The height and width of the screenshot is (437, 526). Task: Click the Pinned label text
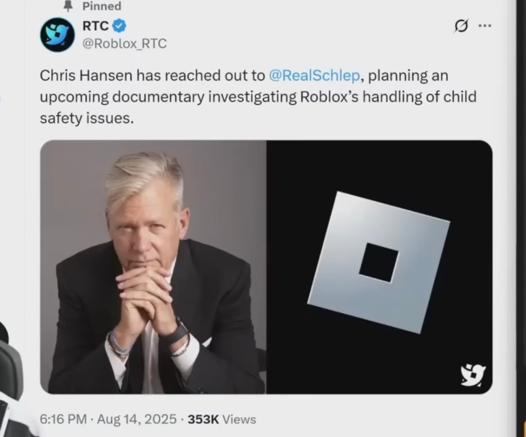(102, 6)
